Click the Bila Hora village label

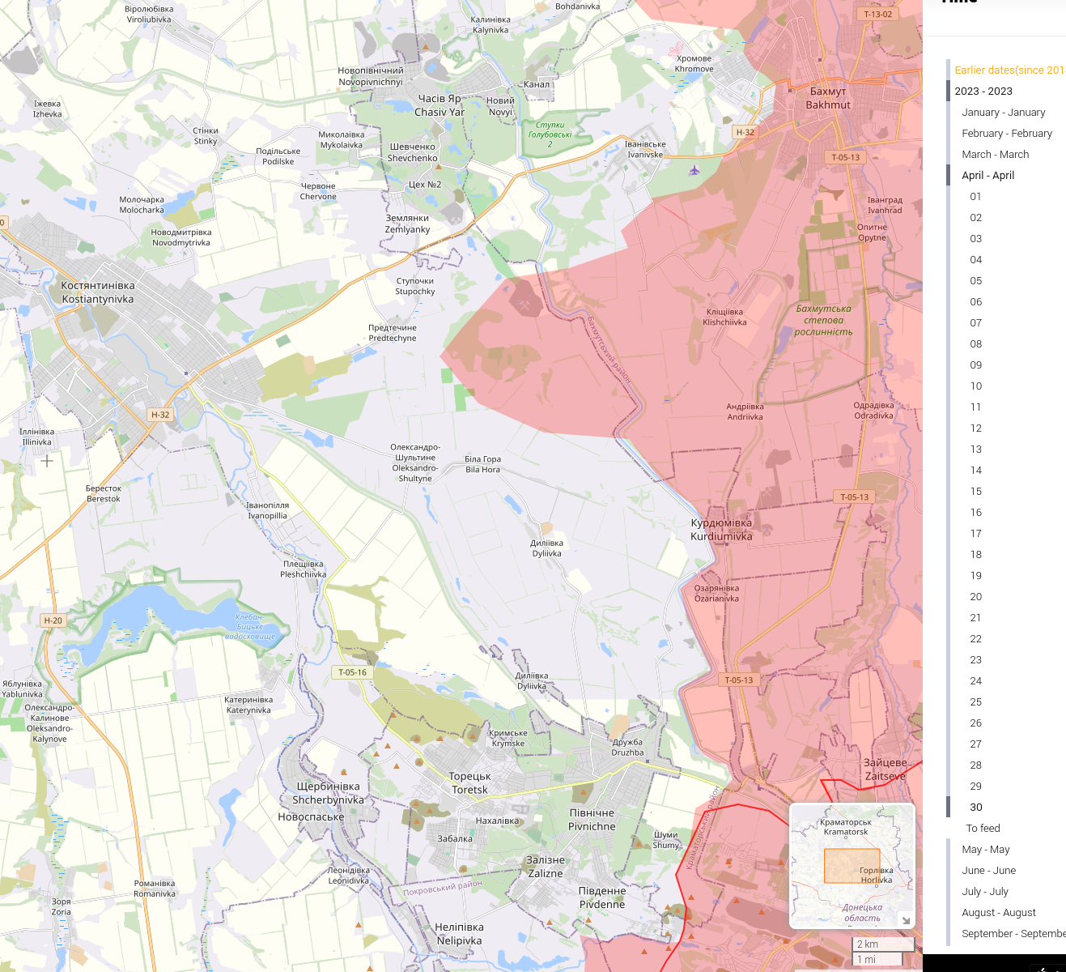(x=482, y=464)
